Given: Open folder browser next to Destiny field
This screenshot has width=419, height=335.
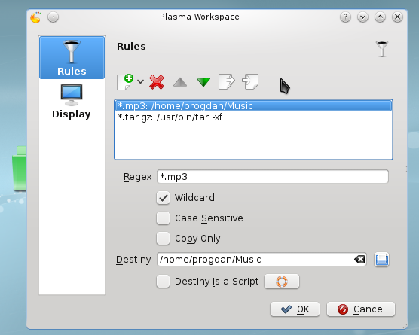Looking at the screenshot, I should (381, 260).
